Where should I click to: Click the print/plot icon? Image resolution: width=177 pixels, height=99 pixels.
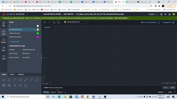[161, 14]
